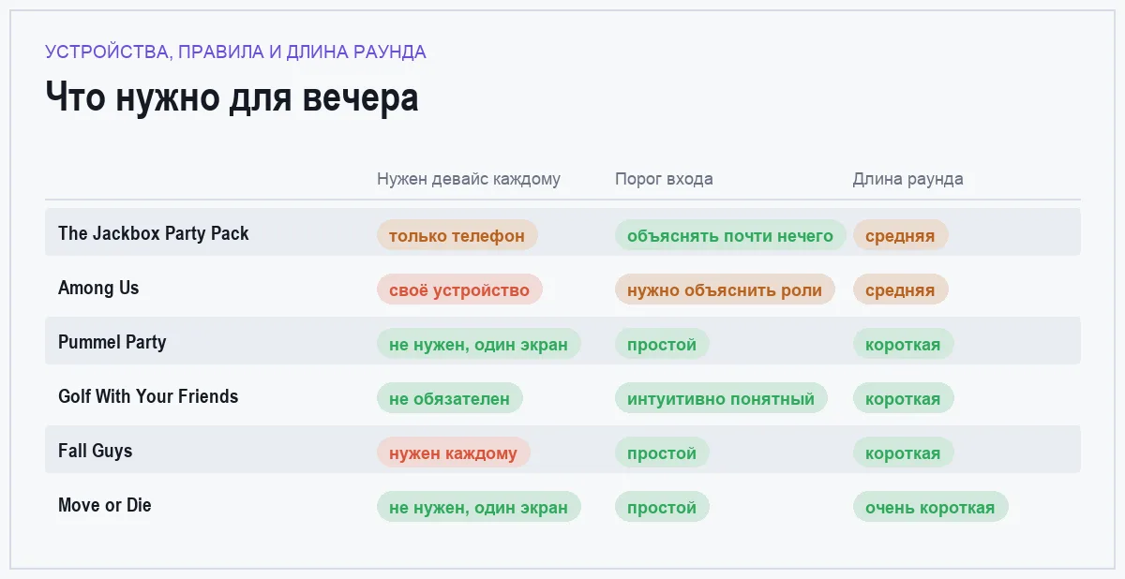Image resolution: width=1125 pixels, height=579 pixels.
Task: Click the game name "The Jackbox Party Pack"
Action: [x=154, y=233]
